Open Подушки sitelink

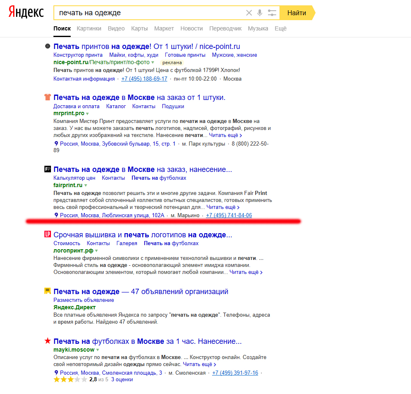pyautogui.click(x=173, y=106)
